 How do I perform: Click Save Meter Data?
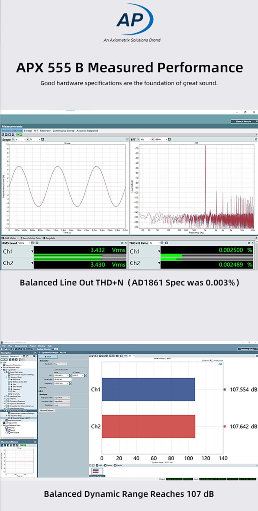coord(30,238)
